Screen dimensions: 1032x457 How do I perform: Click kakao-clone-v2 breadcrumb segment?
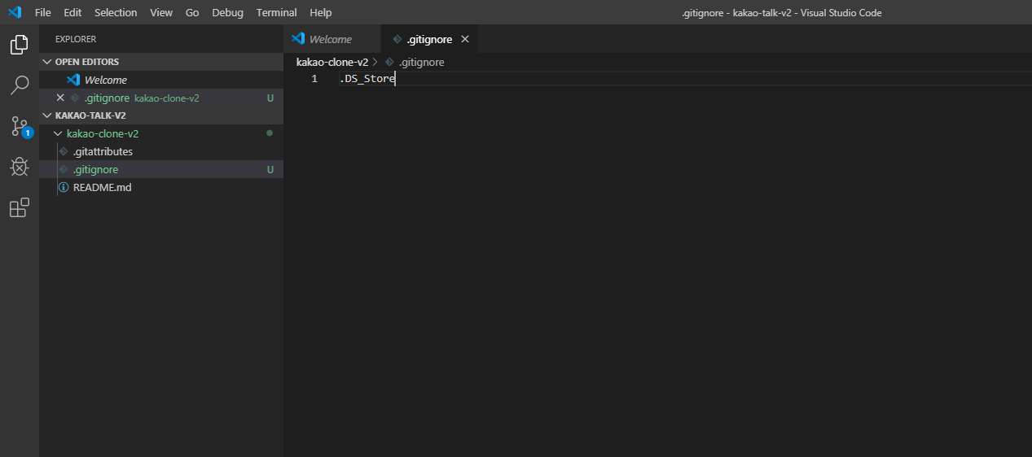(332, 62)
